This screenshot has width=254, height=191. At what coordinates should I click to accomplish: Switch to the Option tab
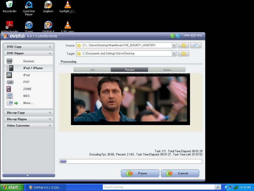click(x=167, y=70)
